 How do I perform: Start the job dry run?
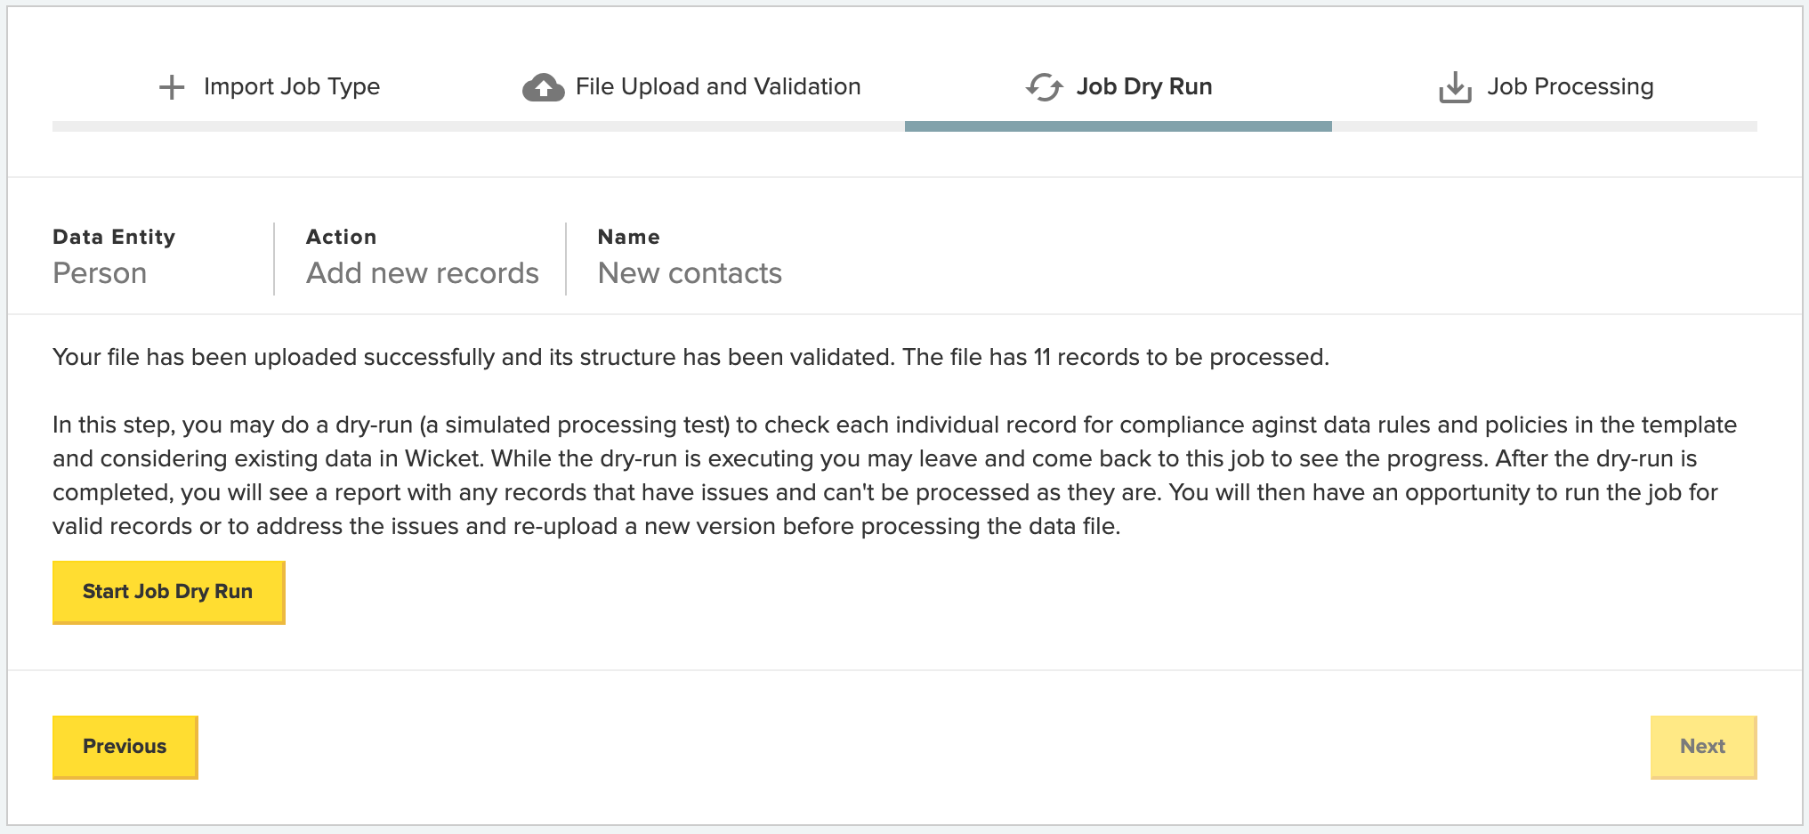[169, 592]
